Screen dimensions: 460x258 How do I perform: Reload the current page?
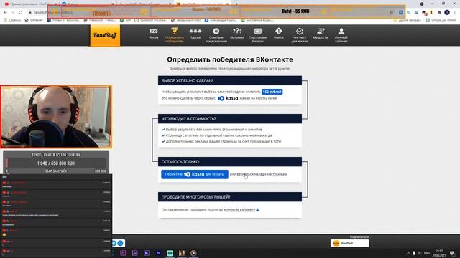pos(21,13)
